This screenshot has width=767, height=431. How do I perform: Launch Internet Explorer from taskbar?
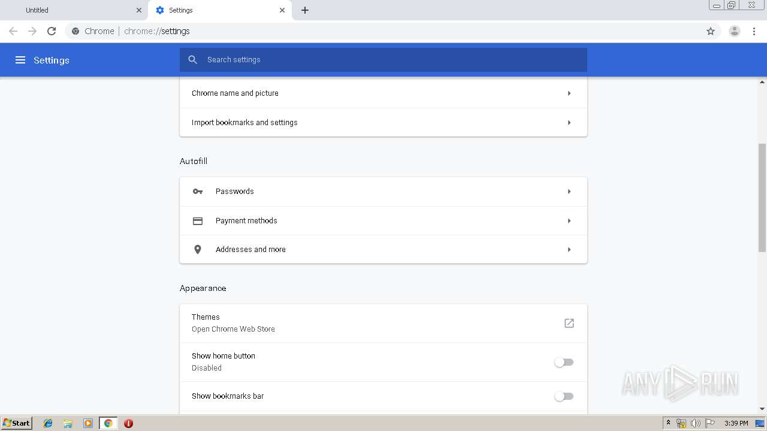[x=48, y=423]
